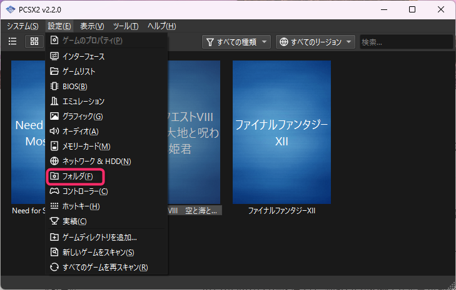Click the グラフィック picture icon
This screenshot has height=290, width=456.
tap(54, 116)
